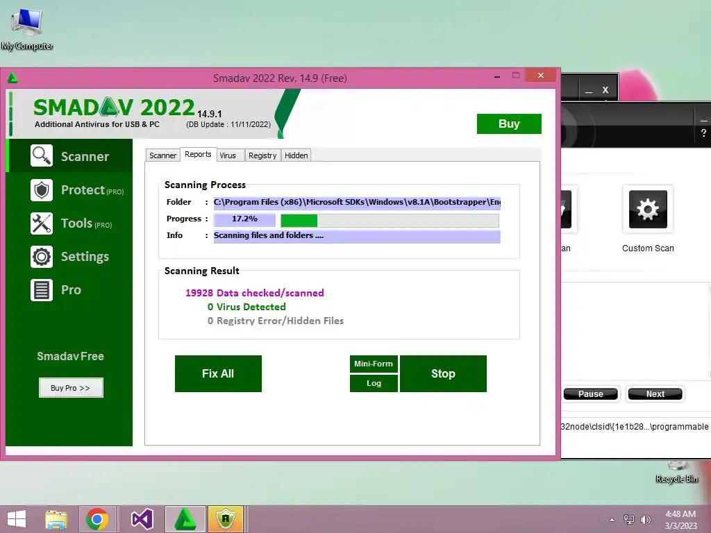Select the Tools (PRO) wrench icon

click(x=42, y=223)
